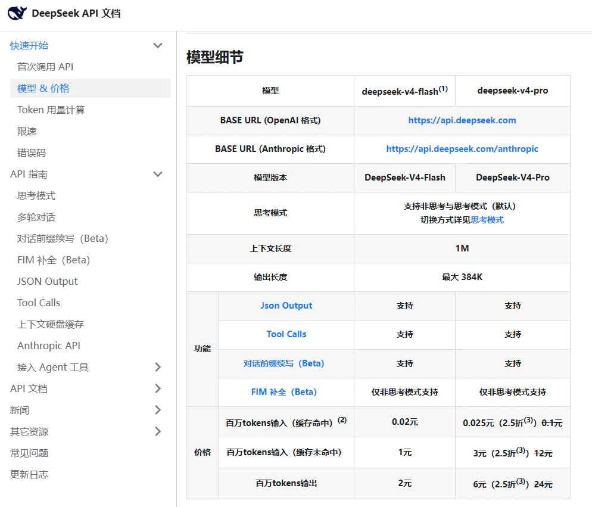Open sidebar 对话前缀续写（Beta）page
This screenshot has width=592, height=507.
point(63,239)
